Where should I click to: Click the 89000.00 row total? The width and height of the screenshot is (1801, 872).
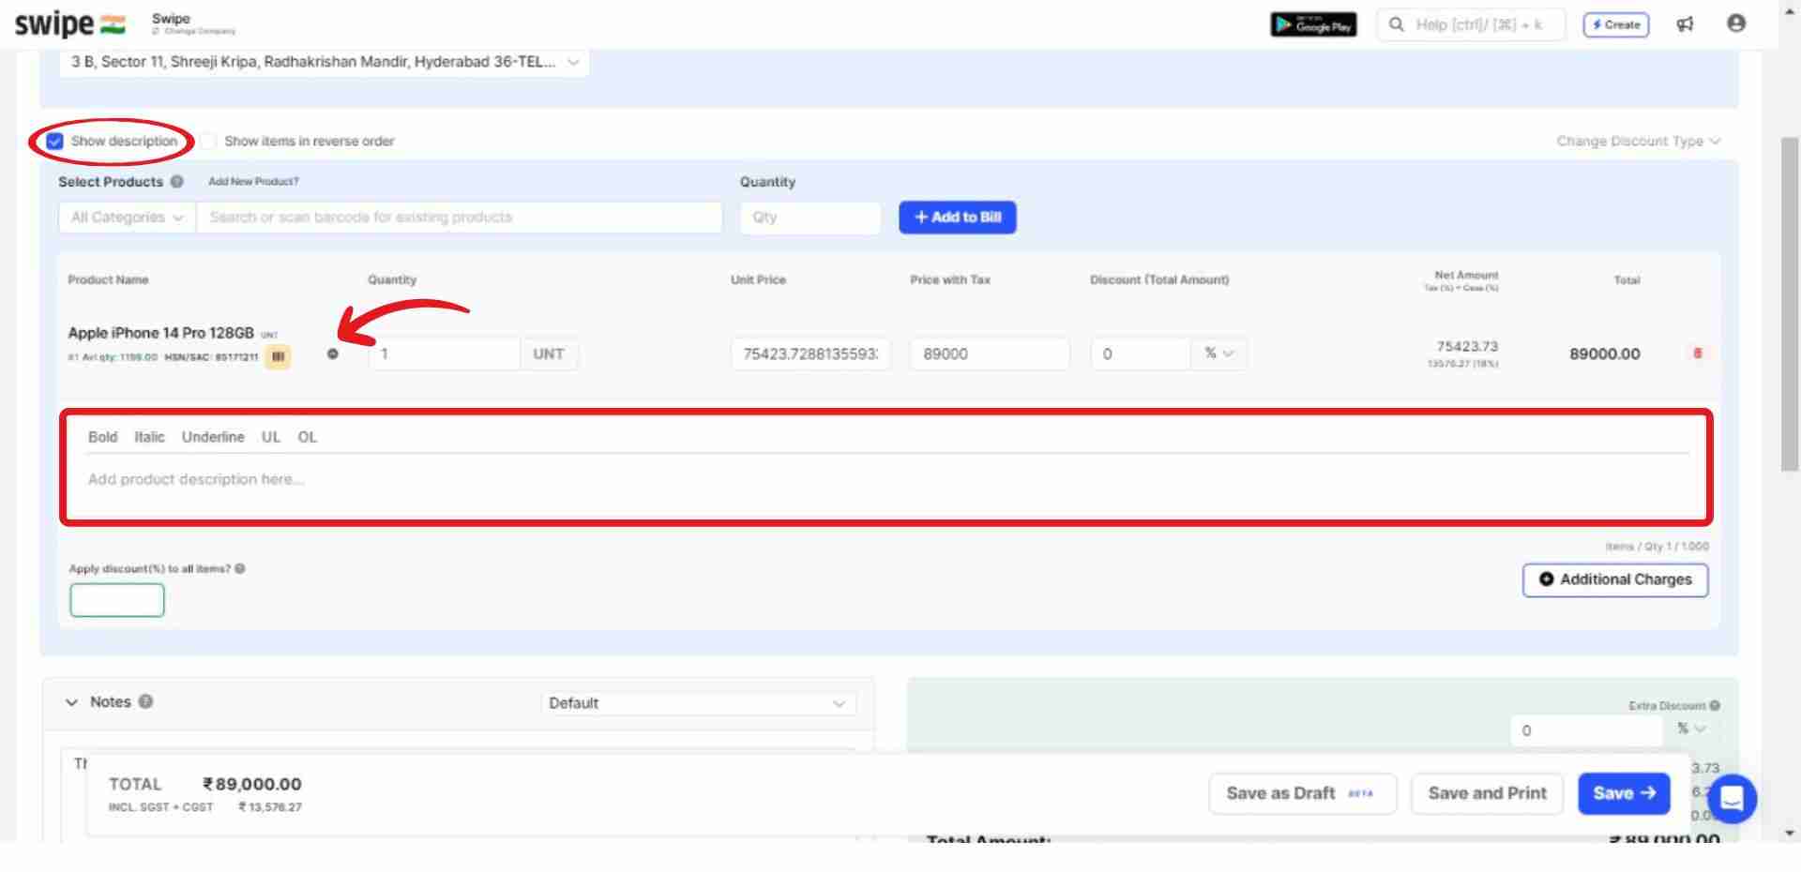[1605, 354]
